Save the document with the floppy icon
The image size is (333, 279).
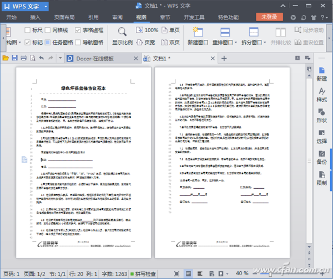pos(14,58)
